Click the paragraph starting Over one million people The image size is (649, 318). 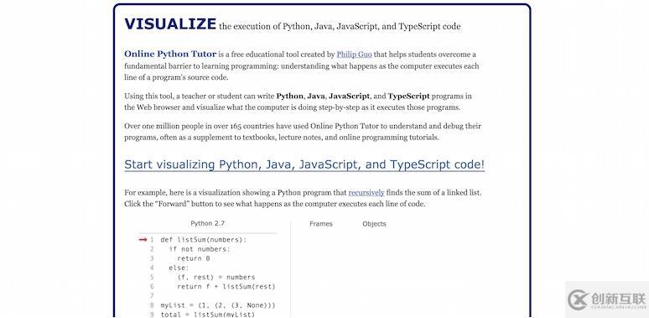click(303, 132)
